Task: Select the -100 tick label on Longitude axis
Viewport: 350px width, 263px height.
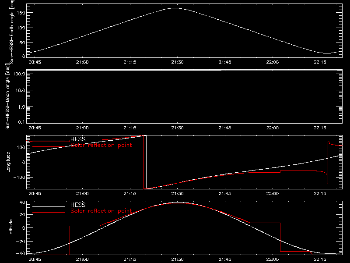Action: pos(19,177)
